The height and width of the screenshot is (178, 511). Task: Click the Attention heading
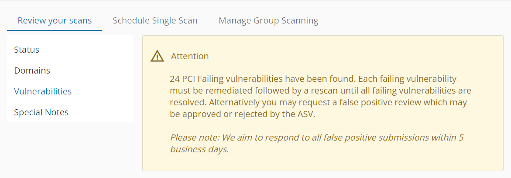pos(190,56)
